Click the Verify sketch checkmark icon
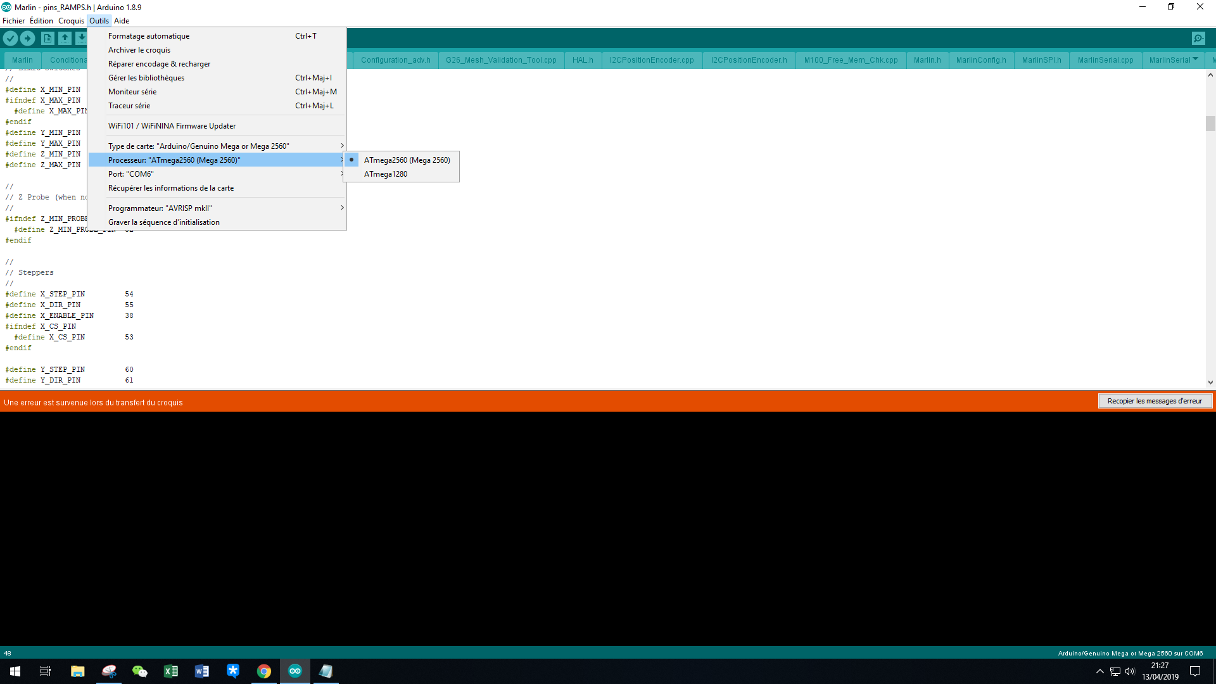The height and width of the screenshot is (684, 1216). tap(10, 39)
